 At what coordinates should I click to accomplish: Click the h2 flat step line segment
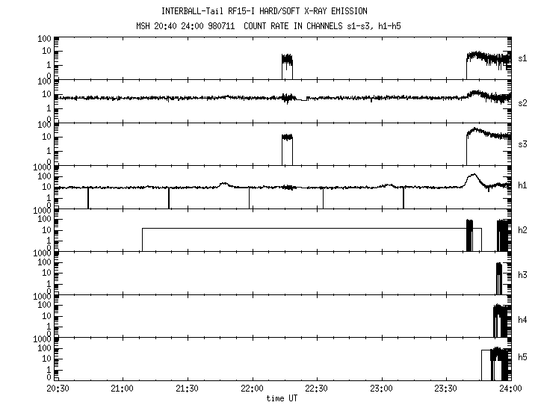(x=312, y=228)
